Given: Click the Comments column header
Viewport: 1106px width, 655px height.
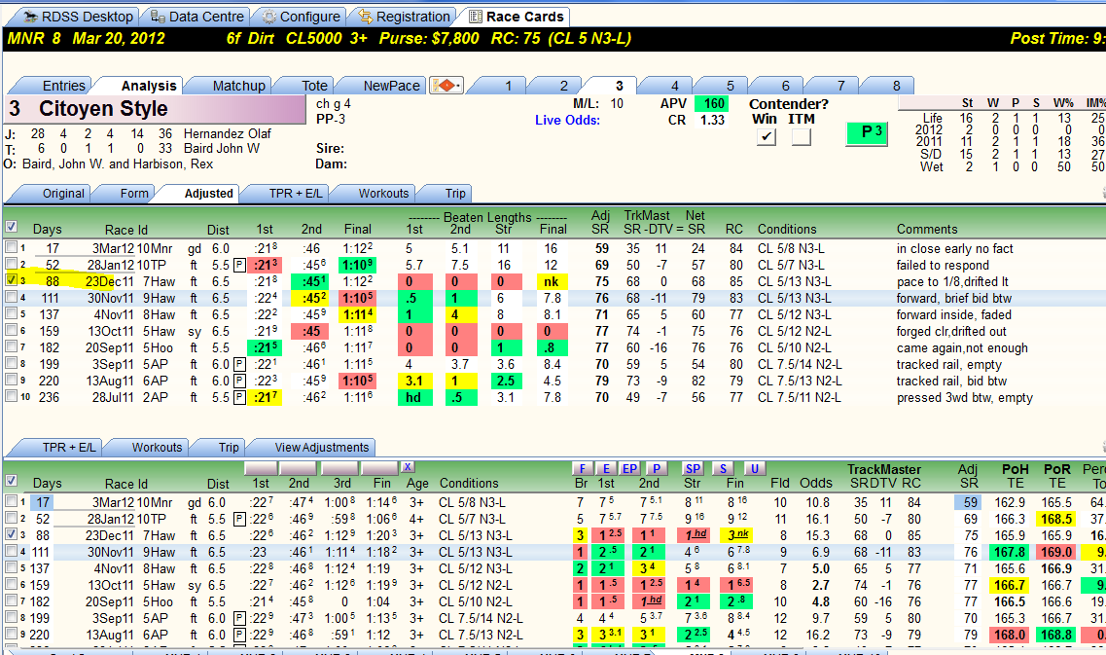Looking at the screenshot, I should 927,230.
